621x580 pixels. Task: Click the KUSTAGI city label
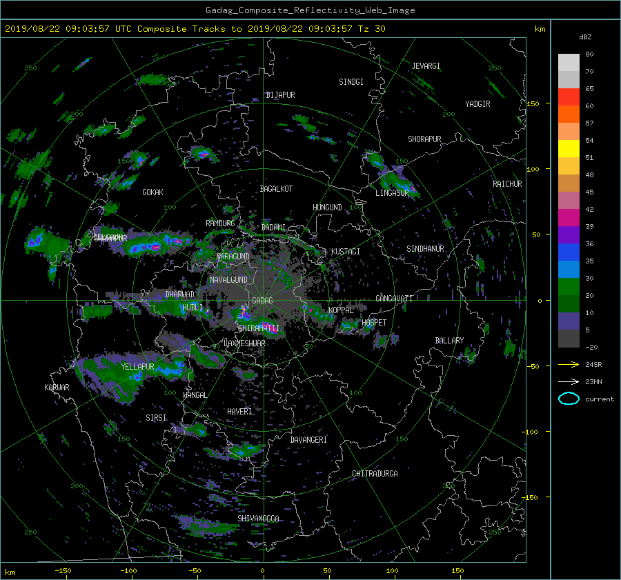pyautogui.click(x=346, y=252)
